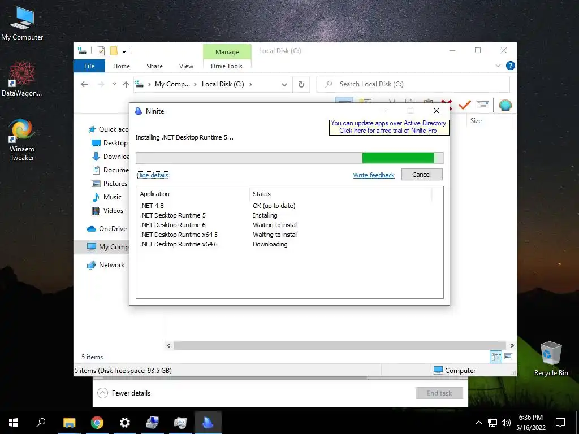Screen dimensions: 579x434
Task: Open the Customize Quick Access Toolbar dropdown
Action: click(124, 51)
